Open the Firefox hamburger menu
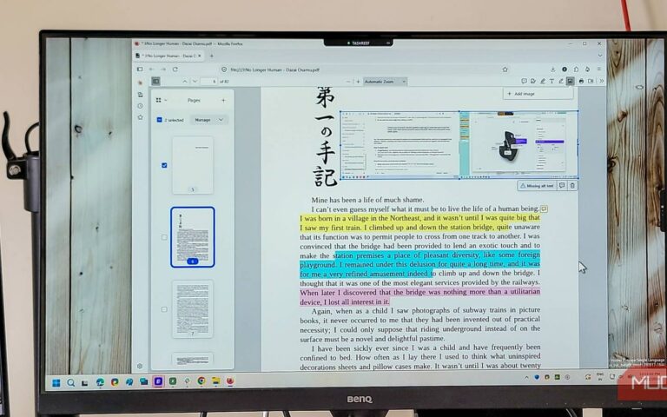The width and height of the screenshot is (667, 417). (599, 69)
